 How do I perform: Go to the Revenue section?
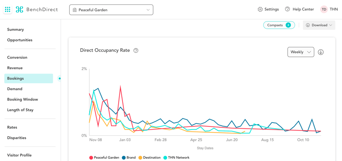(x=15, y=68)
